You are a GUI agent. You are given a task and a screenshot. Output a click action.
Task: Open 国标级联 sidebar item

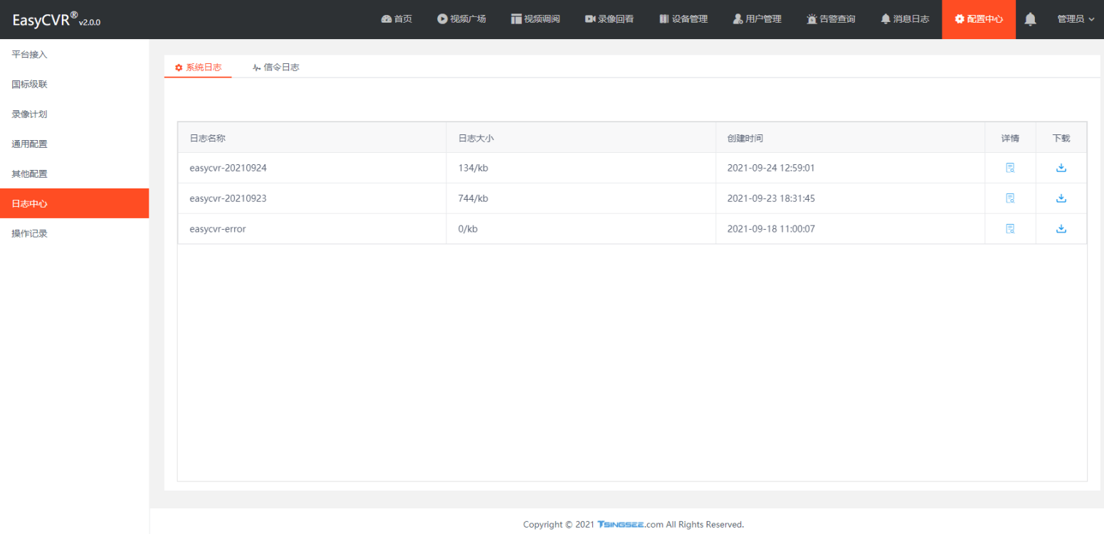coord(30,84)
